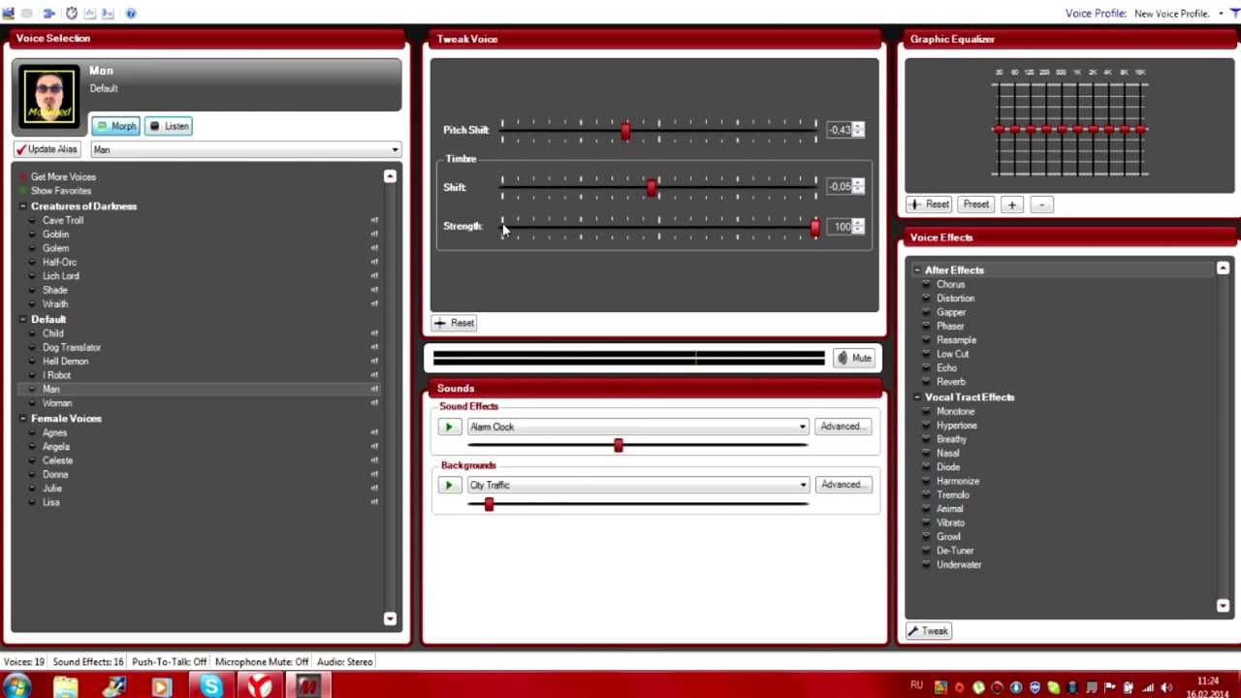
Task: Click the MorphVOX icon on the taskbar
Action: pos(307,686)
